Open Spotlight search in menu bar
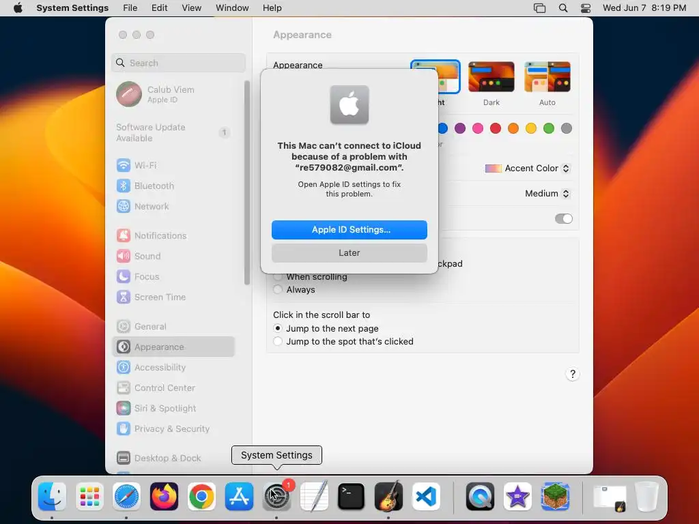Image resolution: width=699 pixels, height=524 pixels. click(563, 8)
